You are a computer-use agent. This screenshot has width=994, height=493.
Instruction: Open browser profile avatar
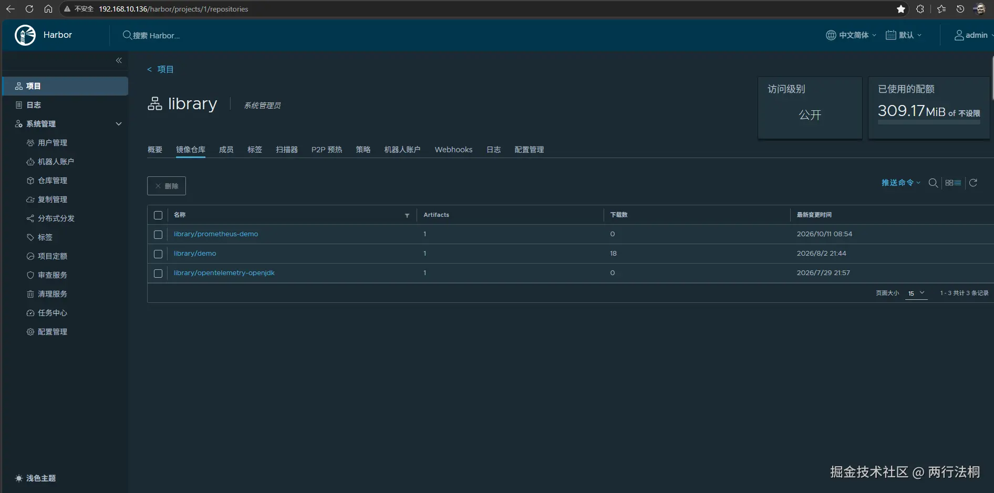(980, 9)
